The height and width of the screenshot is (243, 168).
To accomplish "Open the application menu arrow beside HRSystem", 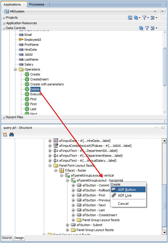I will 162,11.
